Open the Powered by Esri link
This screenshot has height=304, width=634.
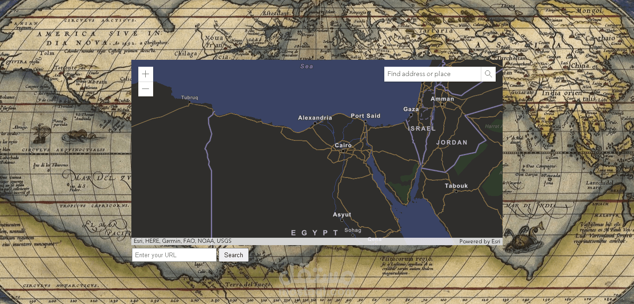click(x=480, y=241)
